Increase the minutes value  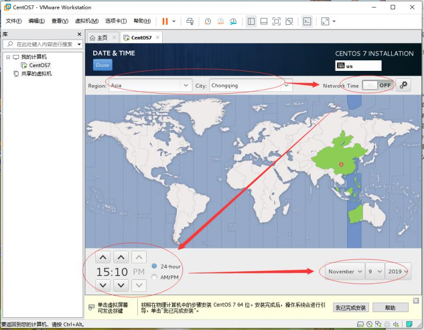(121, 257)
